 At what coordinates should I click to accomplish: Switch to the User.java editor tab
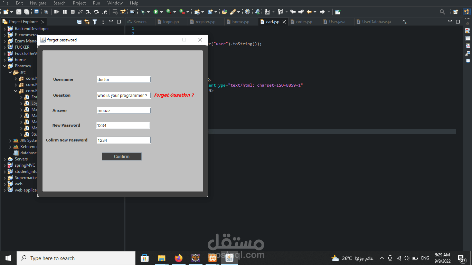[337, 22]
